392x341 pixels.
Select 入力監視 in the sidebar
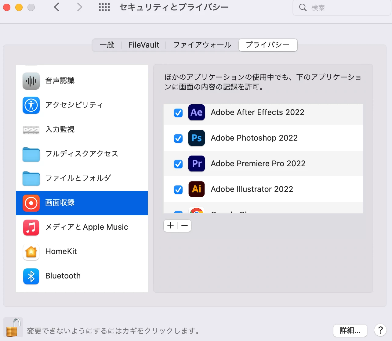[x=82, y=130]
